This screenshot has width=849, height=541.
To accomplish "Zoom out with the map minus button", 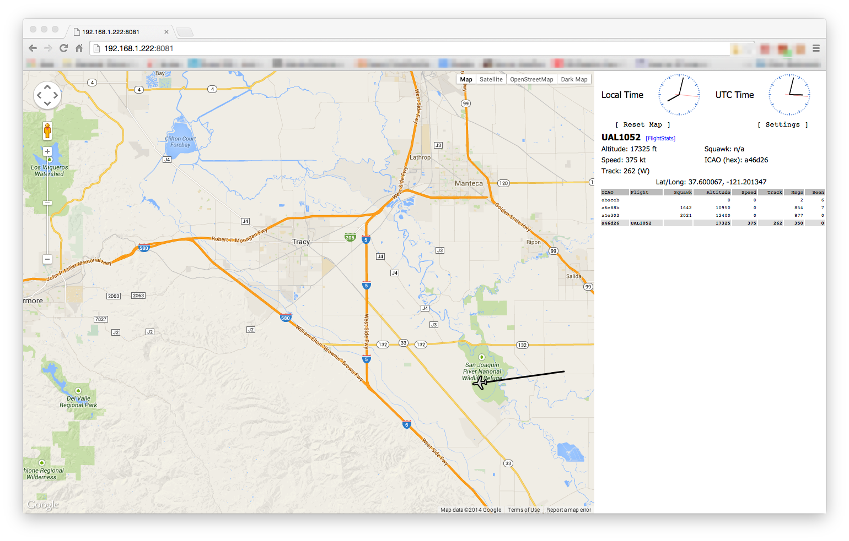I will (x=47, y=259).
